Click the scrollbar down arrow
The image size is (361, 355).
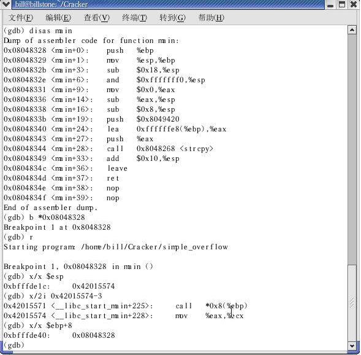tap(352, 346)
